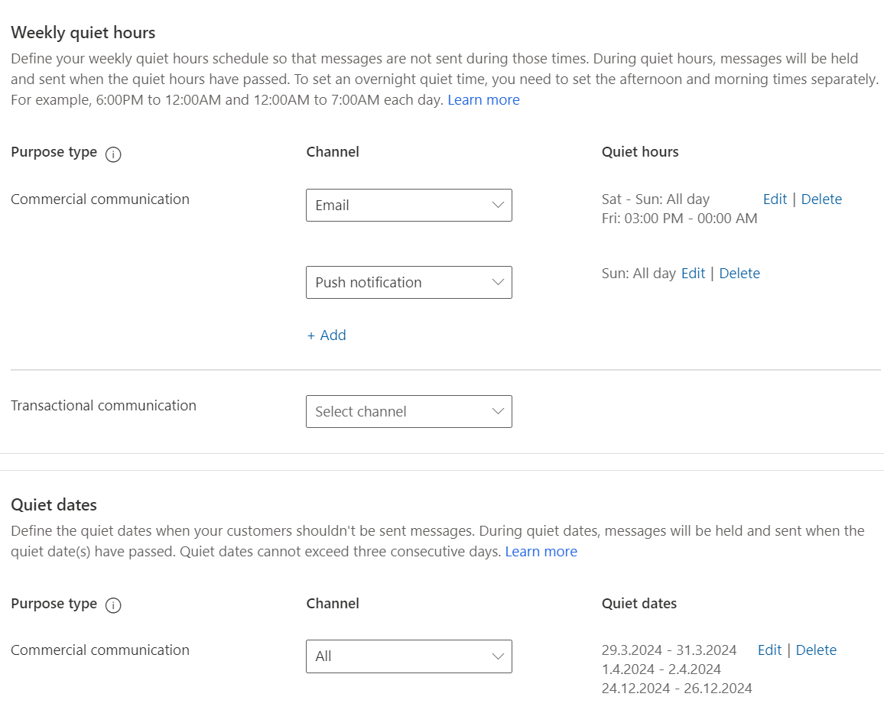Open the Push notification channel combo box
The image size is (884, 726).
pos(409,282)
